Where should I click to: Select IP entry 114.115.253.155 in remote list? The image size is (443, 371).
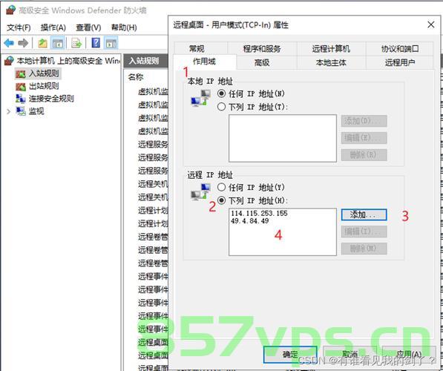[259, 214]
